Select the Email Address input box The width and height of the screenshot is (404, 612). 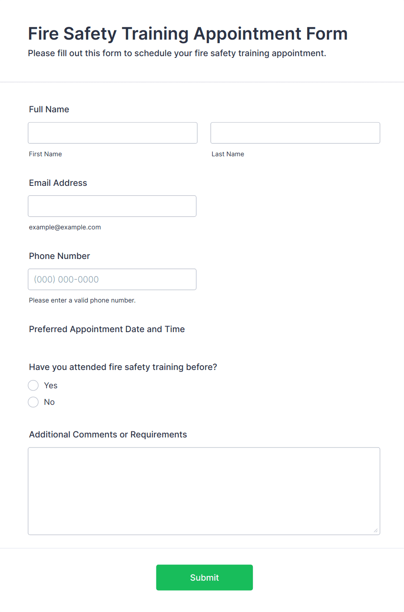pos(112,206)
